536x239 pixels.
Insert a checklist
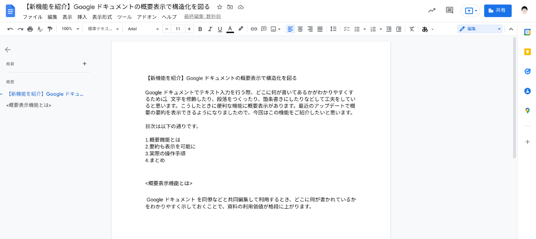click(347, 29)
